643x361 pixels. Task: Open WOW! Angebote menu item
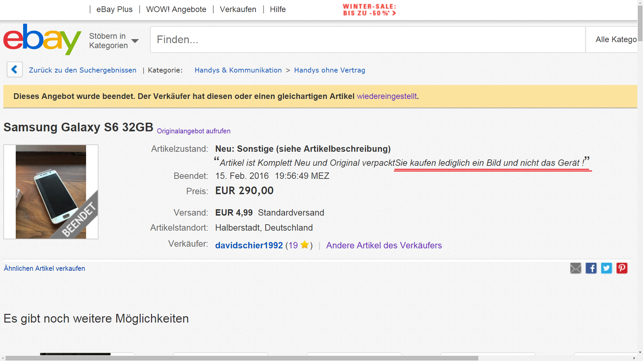tap(176, 9)
